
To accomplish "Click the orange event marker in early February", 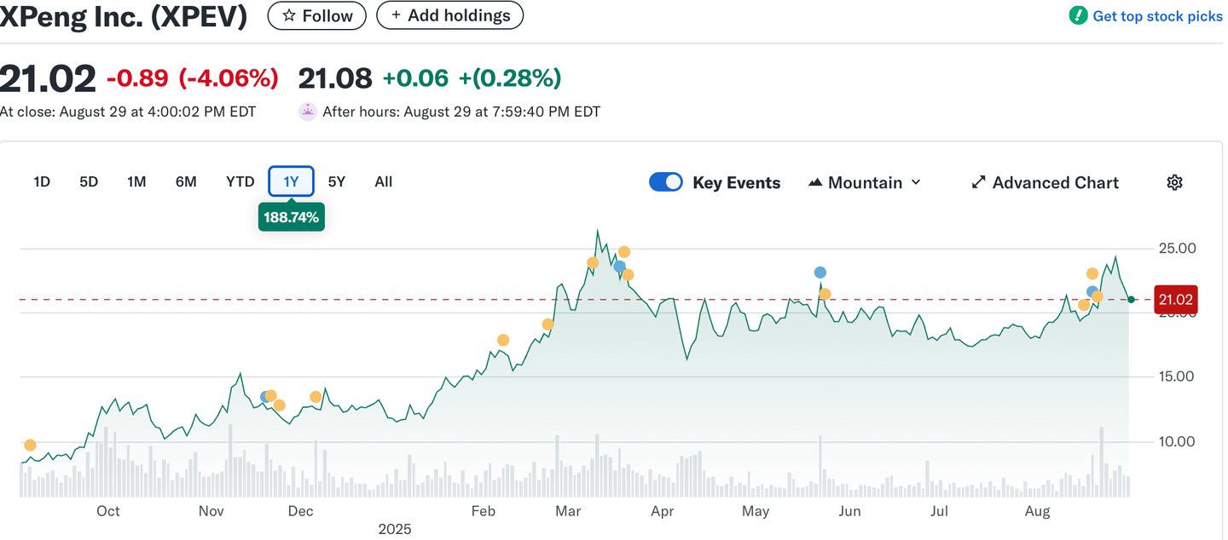I will click(503, 340).
